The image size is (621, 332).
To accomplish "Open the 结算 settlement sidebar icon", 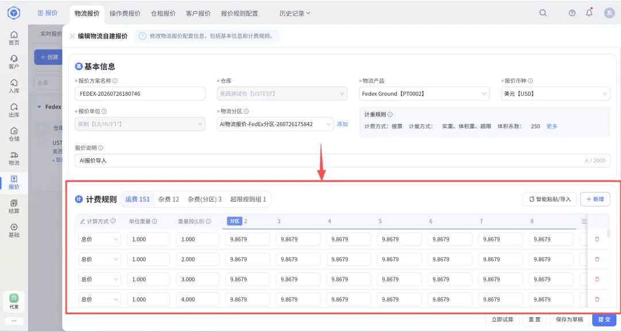I will tap(14, 206).
